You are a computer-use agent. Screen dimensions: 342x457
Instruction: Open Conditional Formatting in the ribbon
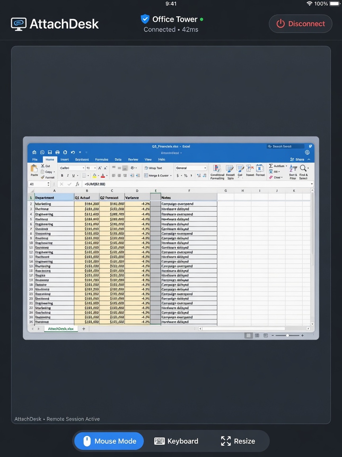pos(217,172)
